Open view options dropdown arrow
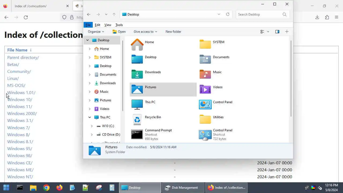 pos(268,32)
